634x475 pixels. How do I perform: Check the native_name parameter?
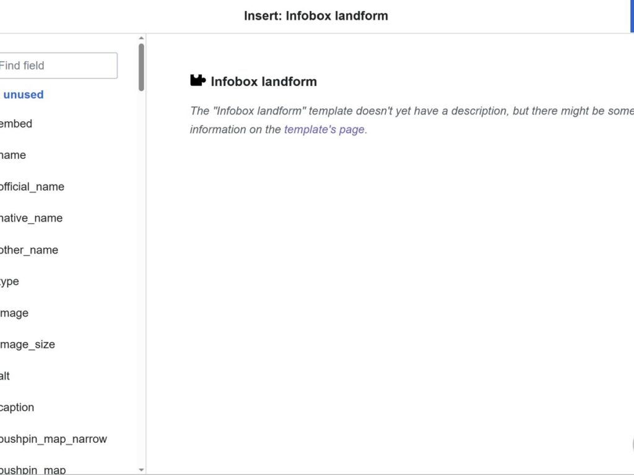[x=31, y=218]
